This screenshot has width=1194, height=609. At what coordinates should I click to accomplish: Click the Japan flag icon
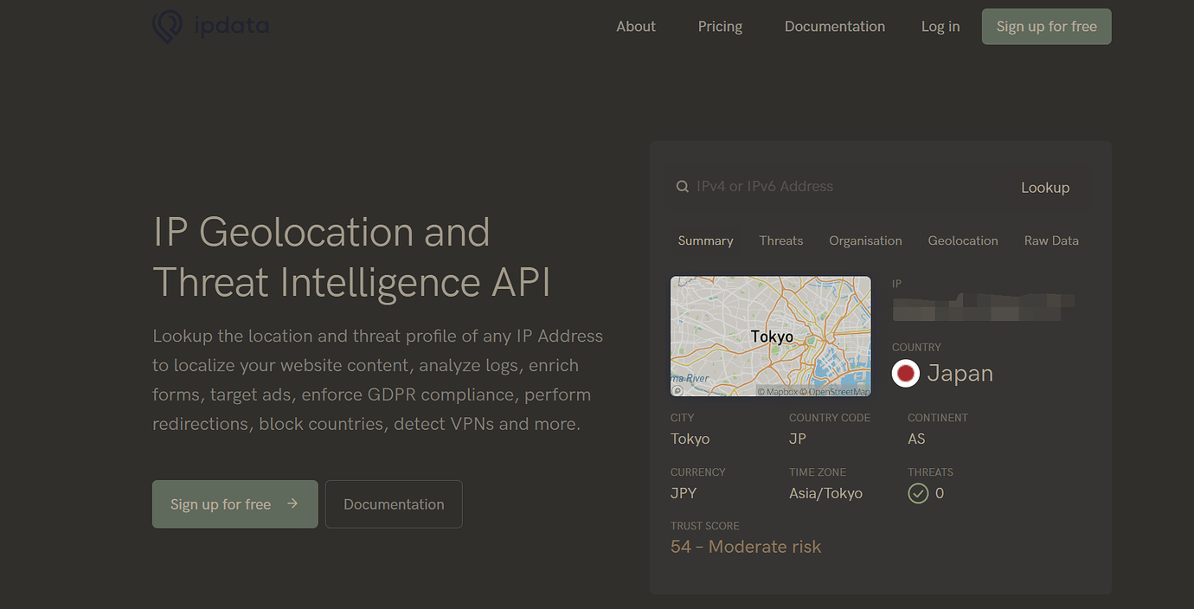point(906,374)
